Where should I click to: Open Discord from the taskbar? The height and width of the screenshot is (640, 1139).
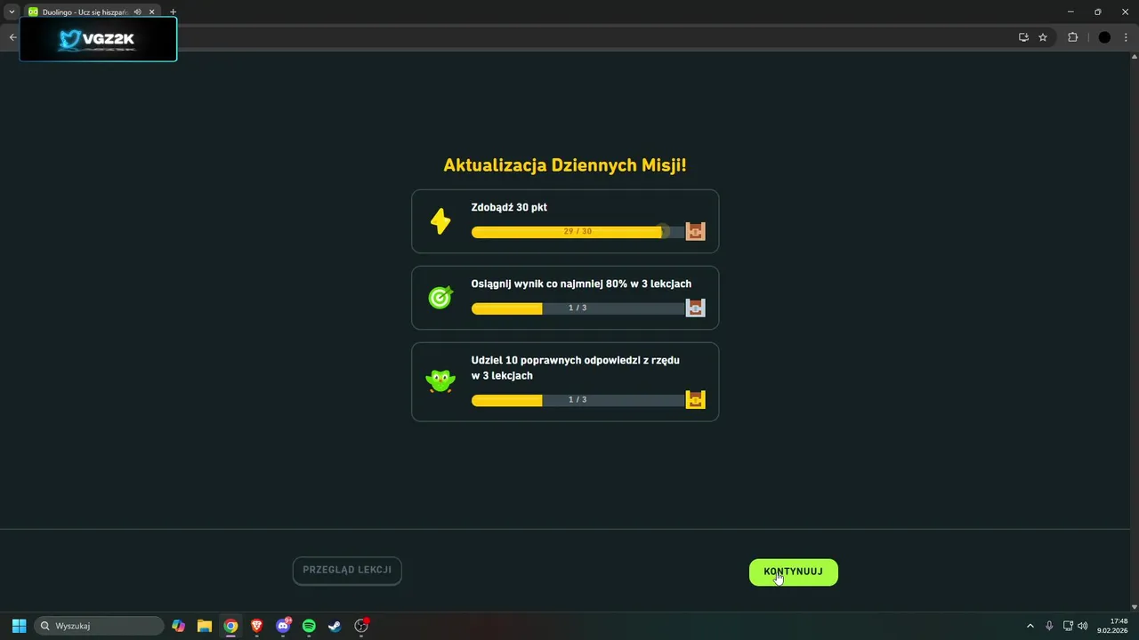click(x=284, y=626)
